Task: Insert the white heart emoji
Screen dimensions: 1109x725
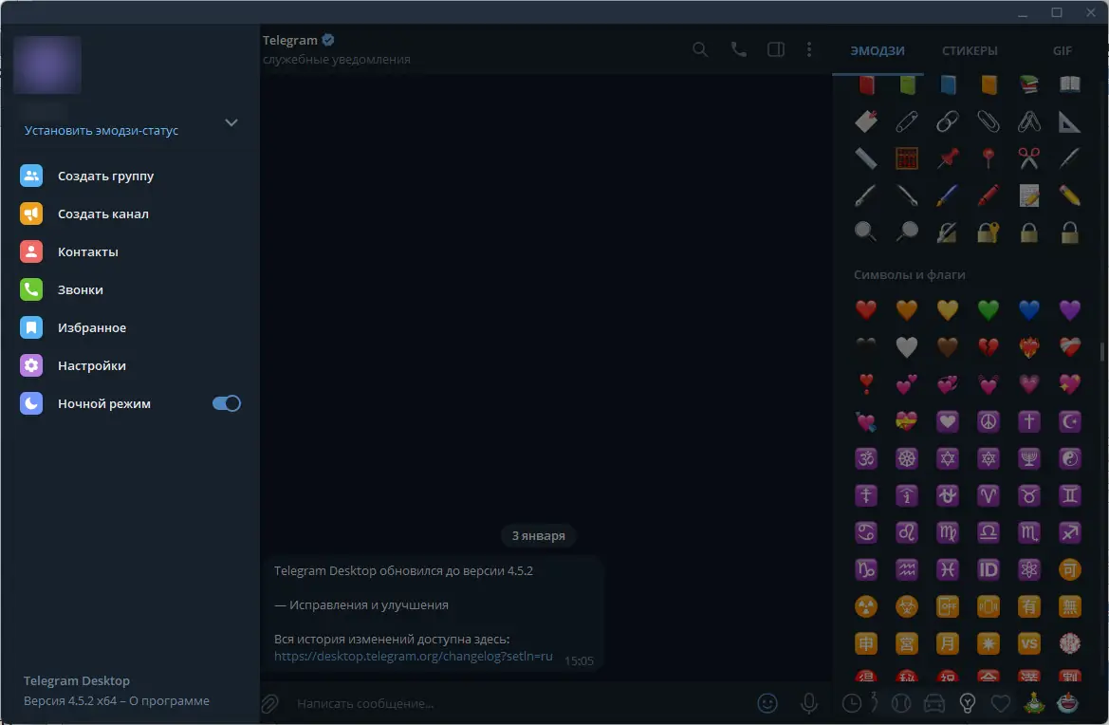Action: click(907, 346)
